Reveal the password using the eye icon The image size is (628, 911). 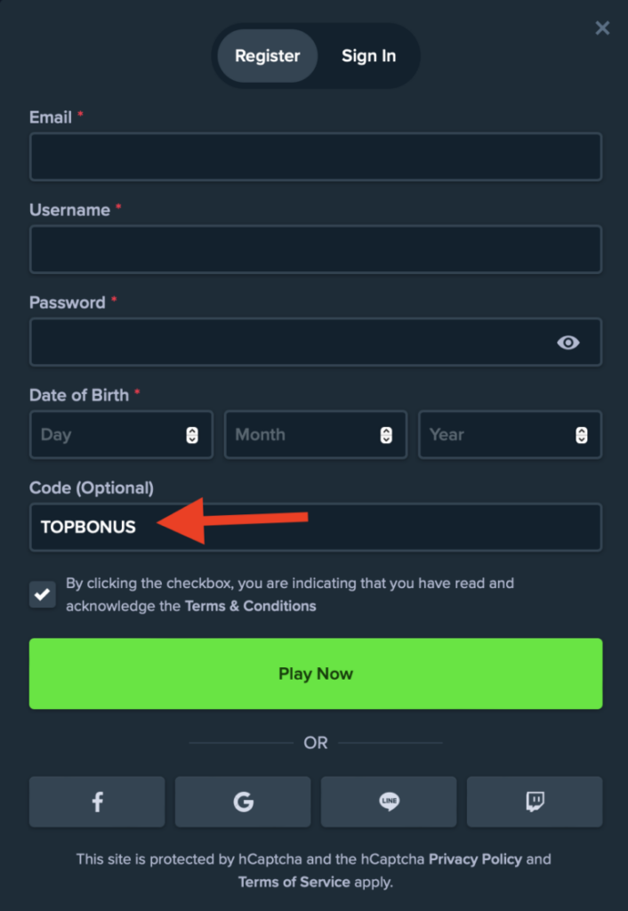pos(568,343)
